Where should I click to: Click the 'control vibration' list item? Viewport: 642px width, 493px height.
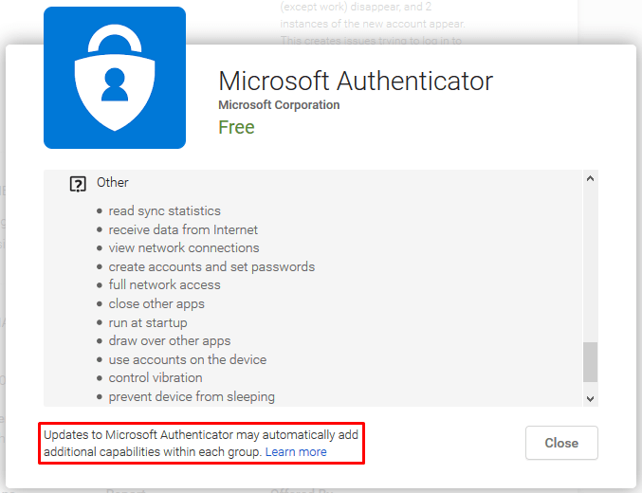coord(156,377)
